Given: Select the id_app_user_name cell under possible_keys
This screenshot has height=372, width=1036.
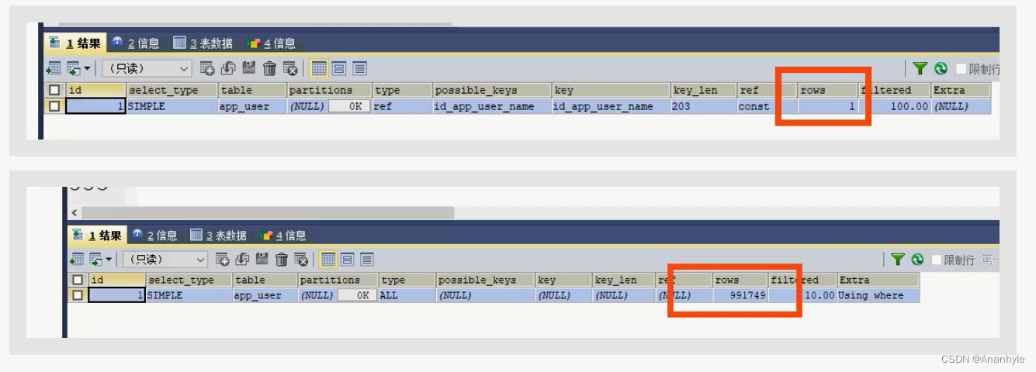Looking at the screenshot, I should [491, 106].
